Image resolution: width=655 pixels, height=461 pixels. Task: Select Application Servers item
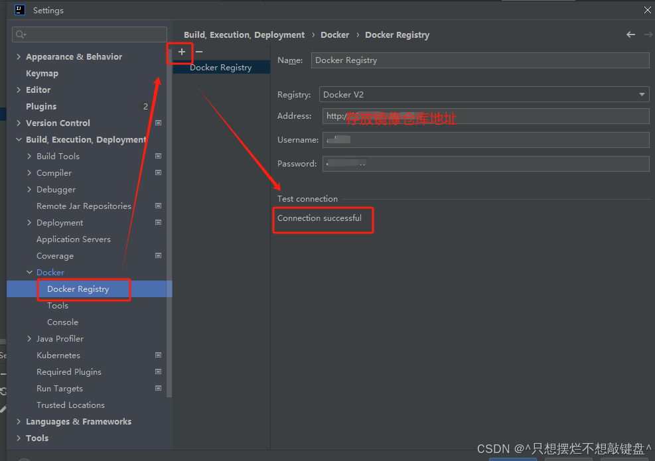74,239
